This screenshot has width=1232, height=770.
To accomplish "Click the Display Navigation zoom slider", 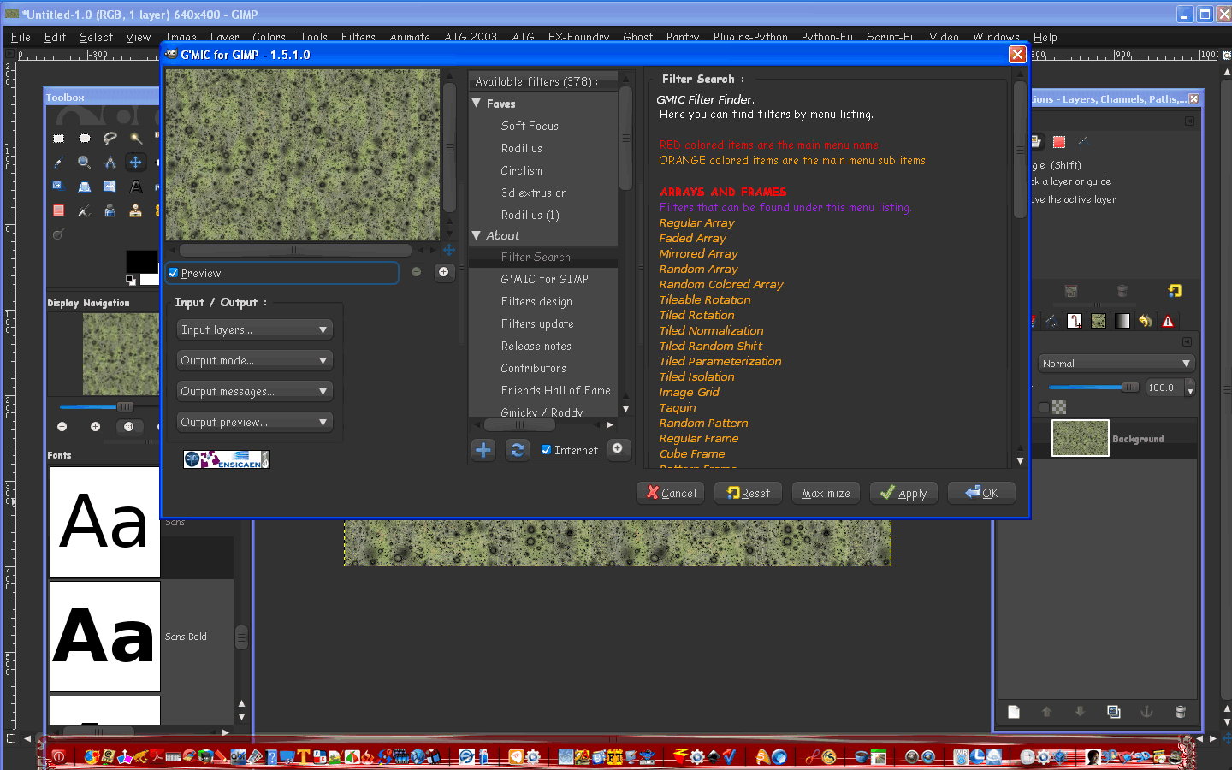I will 125,406.
